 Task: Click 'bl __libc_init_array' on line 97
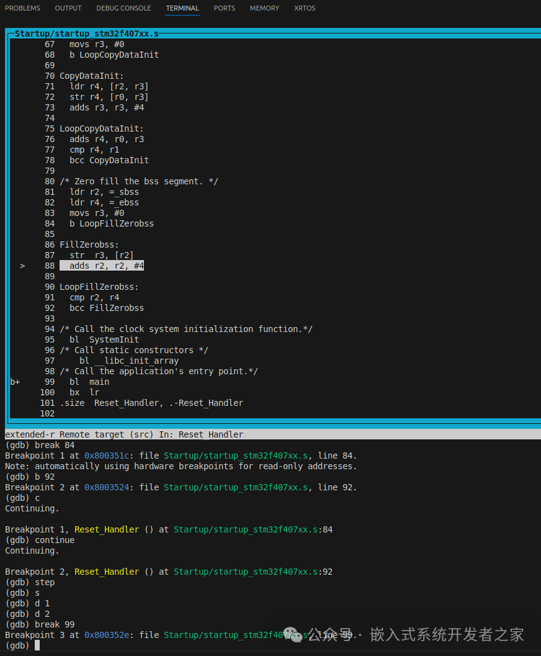coord(129,361)
